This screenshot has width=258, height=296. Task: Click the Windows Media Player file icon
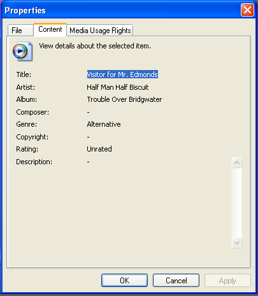22,51
